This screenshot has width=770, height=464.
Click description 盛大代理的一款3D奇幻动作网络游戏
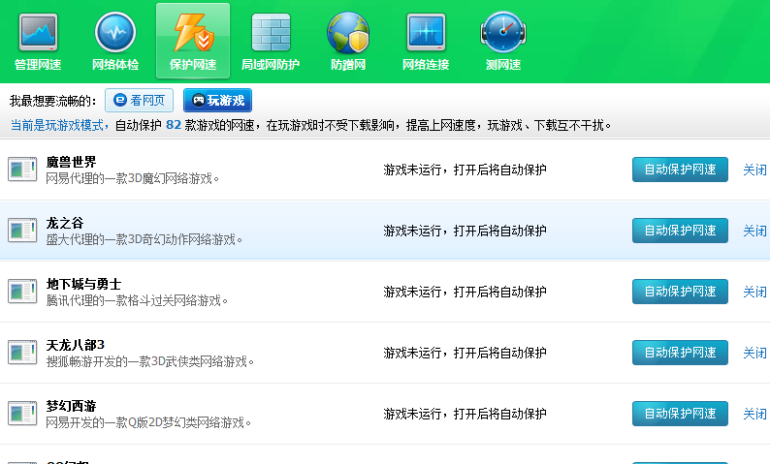[144, 240]
